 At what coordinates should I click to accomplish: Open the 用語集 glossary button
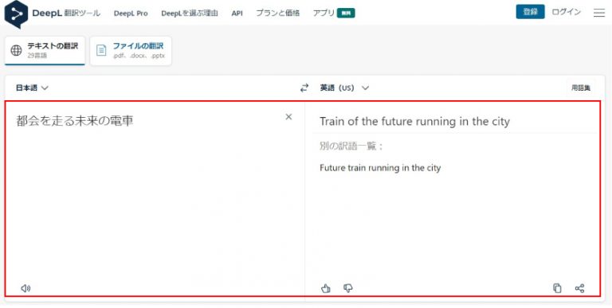581,88
